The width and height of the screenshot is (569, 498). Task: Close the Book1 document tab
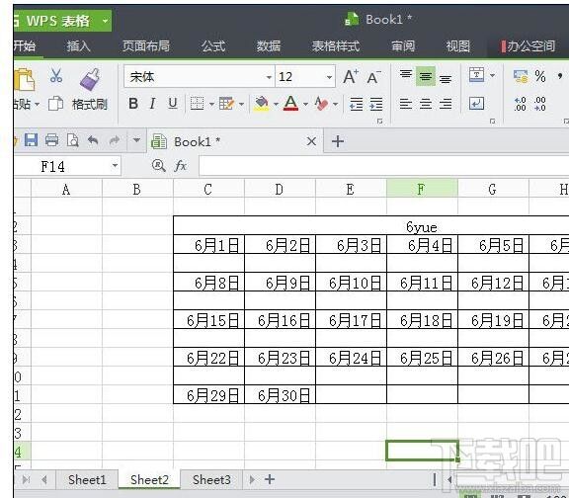click(x=311, y=141)
